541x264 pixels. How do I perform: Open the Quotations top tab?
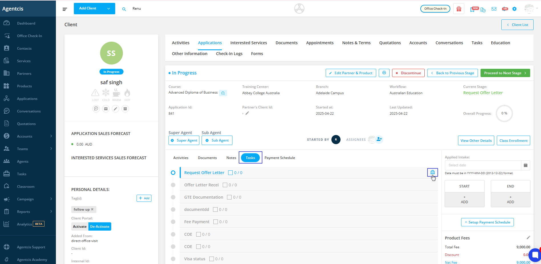tap(390, 43)
